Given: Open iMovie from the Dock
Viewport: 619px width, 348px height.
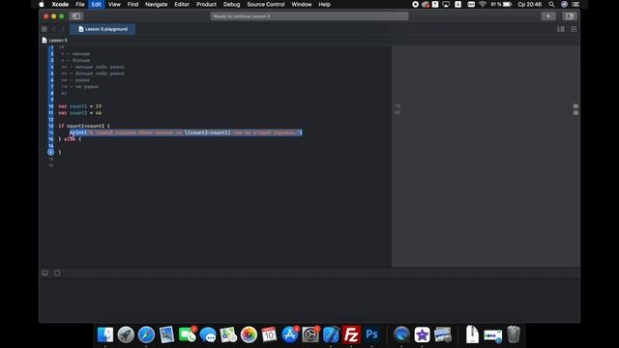Looking at the screenshot, I should pos(422,334).
